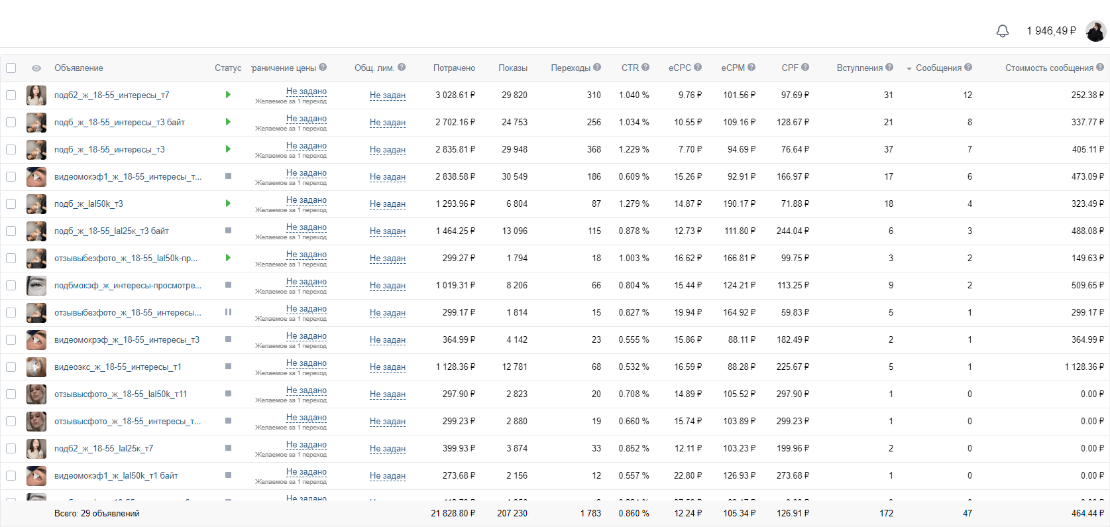The image size is (1110, 527).
Task: Click stopped status icon of видеоэкс_ж_18-55_интересы_т1
Action: [228, 367]
